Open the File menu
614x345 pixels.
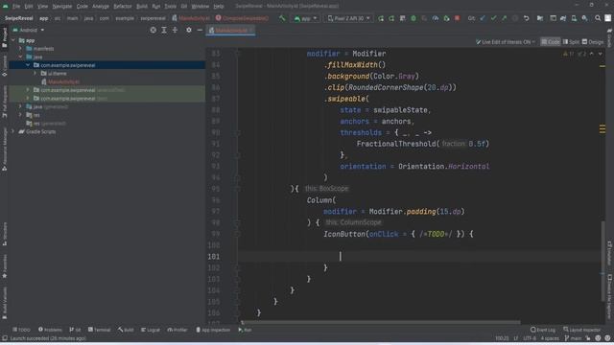pos(16,6)
